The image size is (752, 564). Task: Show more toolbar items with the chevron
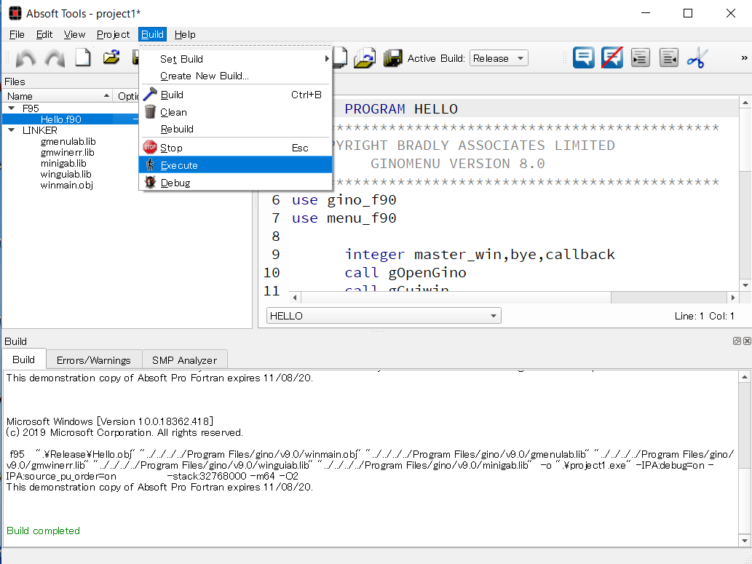tap(744, 58)
